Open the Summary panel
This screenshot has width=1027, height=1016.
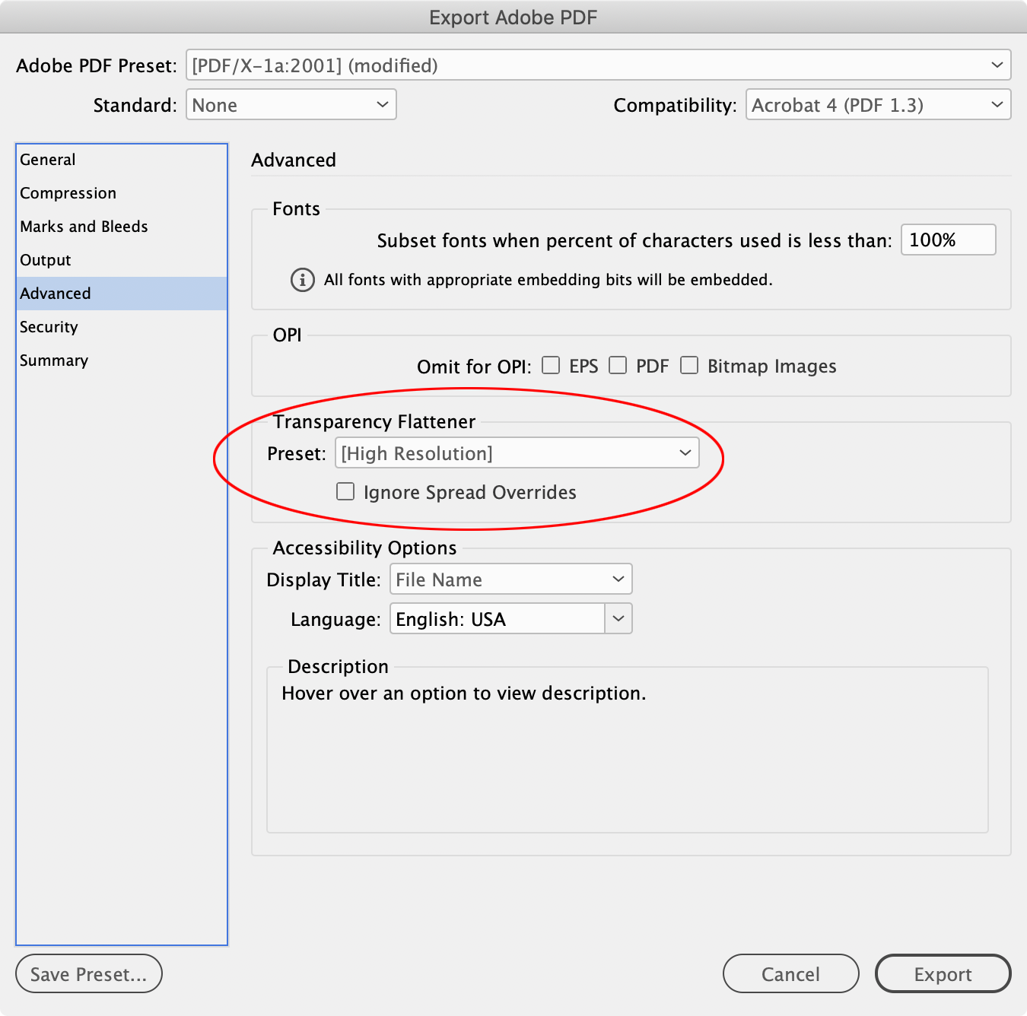(54, 360)
